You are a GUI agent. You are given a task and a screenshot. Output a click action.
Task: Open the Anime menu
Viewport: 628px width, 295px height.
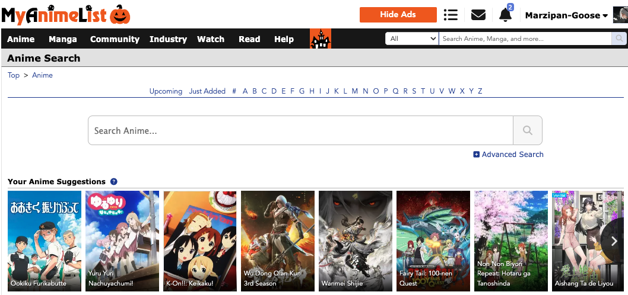[x=21, y=39]
